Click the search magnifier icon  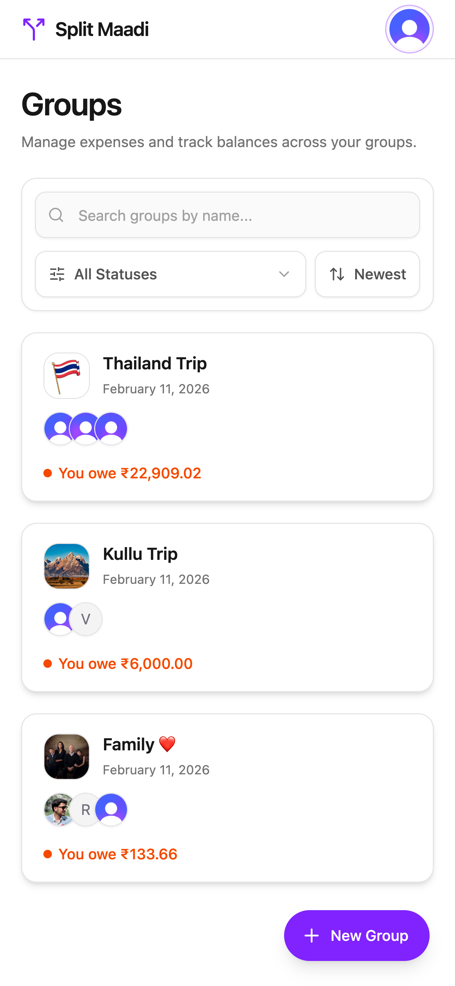pos(56,215)
